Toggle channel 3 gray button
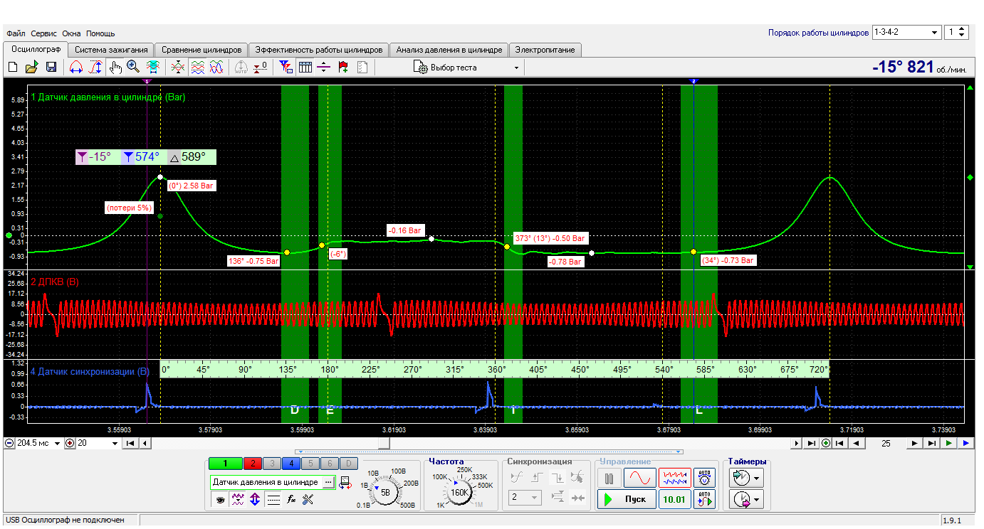The width and height of the screenshot is (984, 529). pyautogui.click(x=271, y=464)
